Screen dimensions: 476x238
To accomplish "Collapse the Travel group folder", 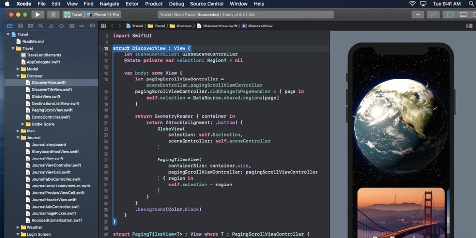I will pyautogui.click(x=13, y=48).
